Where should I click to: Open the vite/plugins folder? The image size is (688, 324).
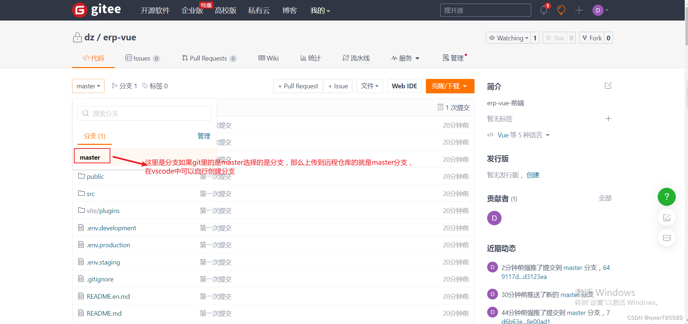click(x=103, y=210)
